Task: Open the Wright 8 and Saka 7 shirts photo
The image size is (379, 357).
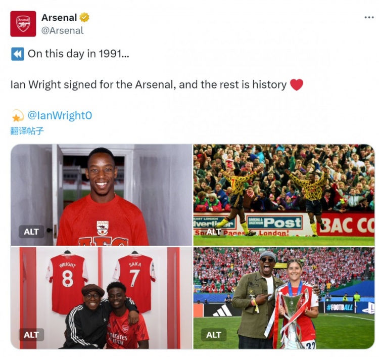Action: click(x=101, y=298)
